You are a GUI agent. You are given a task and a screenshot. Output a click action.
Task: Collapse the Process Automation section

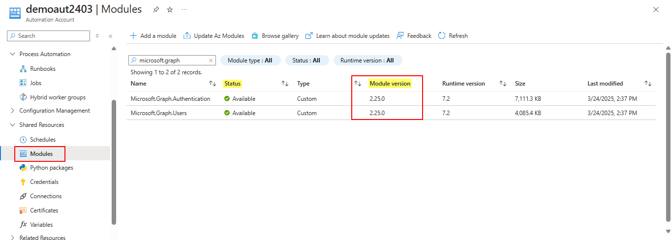13,54
